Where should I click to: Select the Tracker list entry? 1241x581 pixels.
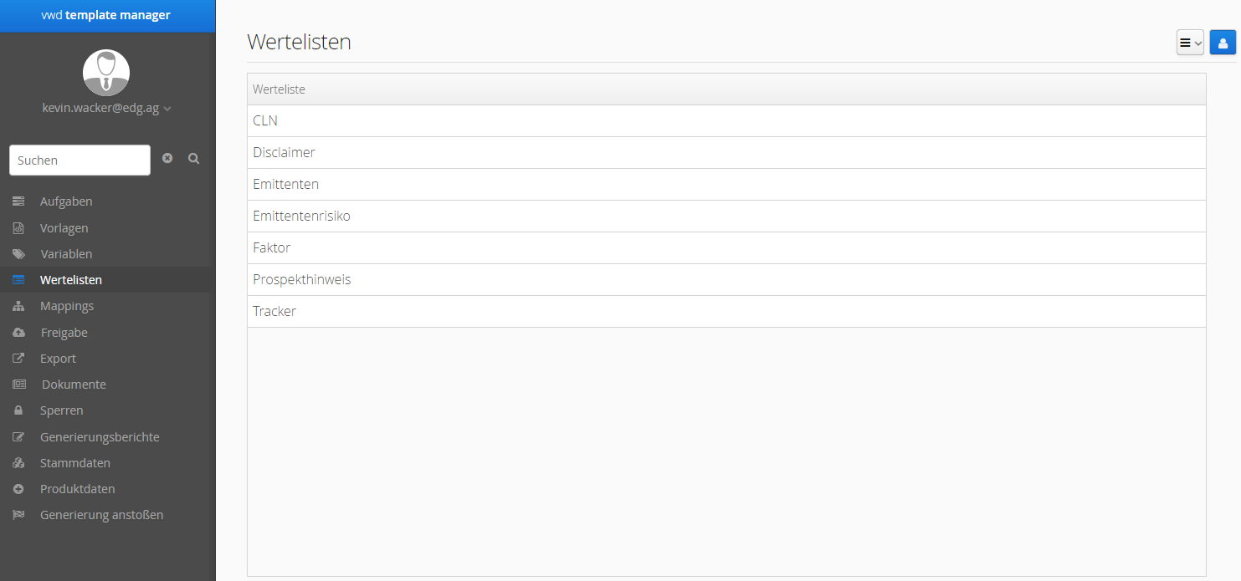coord(274,312)
